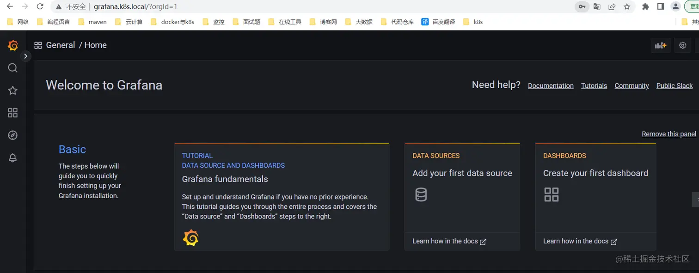Click the dashboards grid icon beside General
The image size is (699, 273).
pos(38,45)
